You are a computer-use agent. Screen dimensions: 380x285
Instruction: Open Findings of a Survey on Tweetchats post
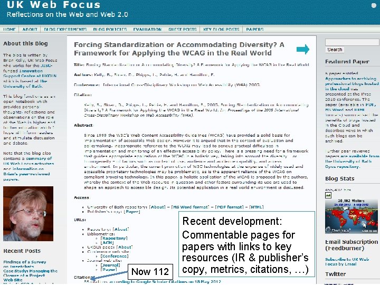pos(24,264)
